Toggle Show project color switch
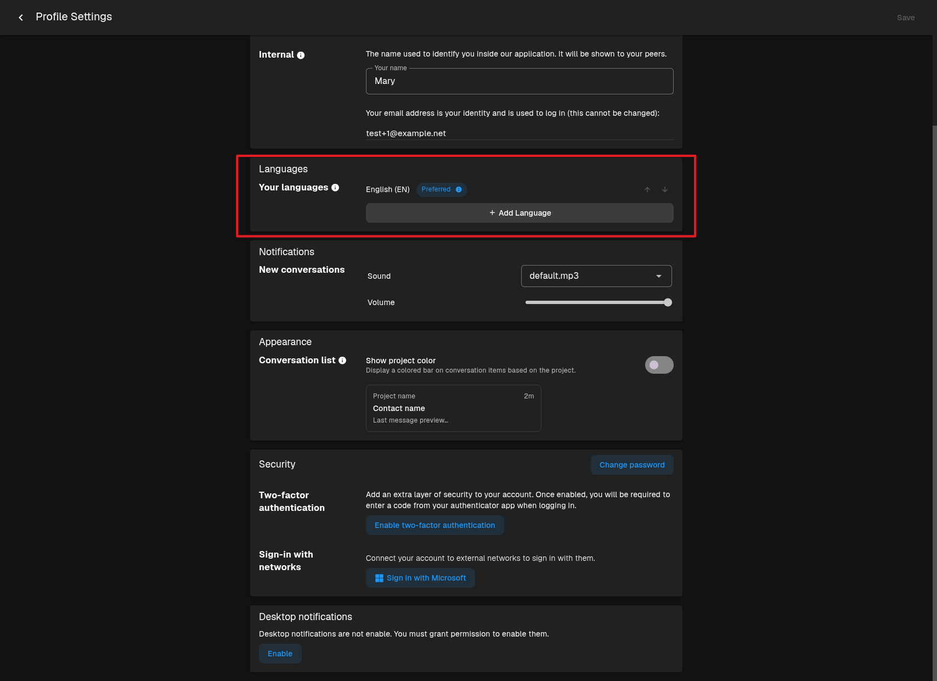937x681 pixels. (659, 365)
